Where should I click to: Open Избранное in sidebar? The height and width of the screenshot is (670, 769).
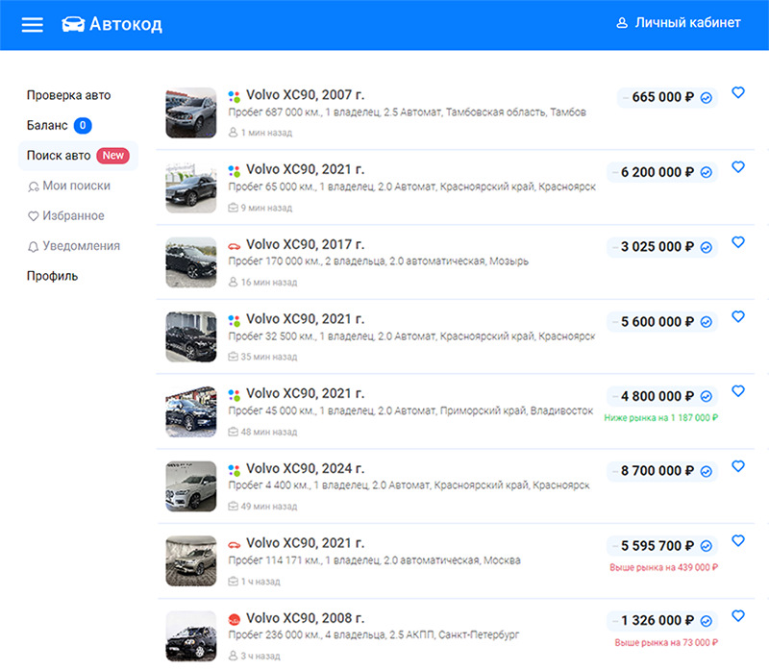[x=65, y=216]
